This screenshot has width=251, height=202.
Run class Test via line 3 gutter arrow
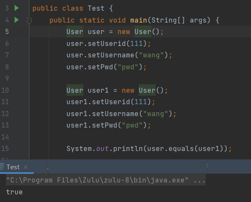(17, 8)
